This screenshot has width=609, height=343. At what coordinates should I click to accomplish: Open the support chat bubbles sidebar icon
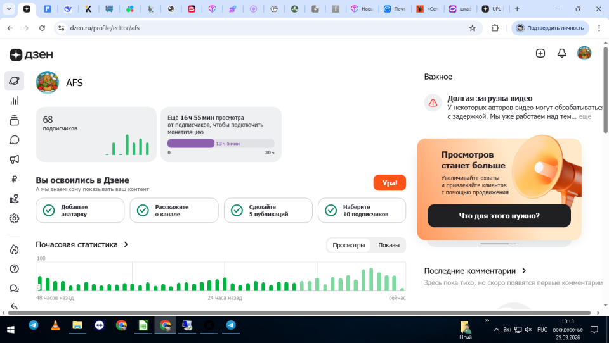[15, 289]
